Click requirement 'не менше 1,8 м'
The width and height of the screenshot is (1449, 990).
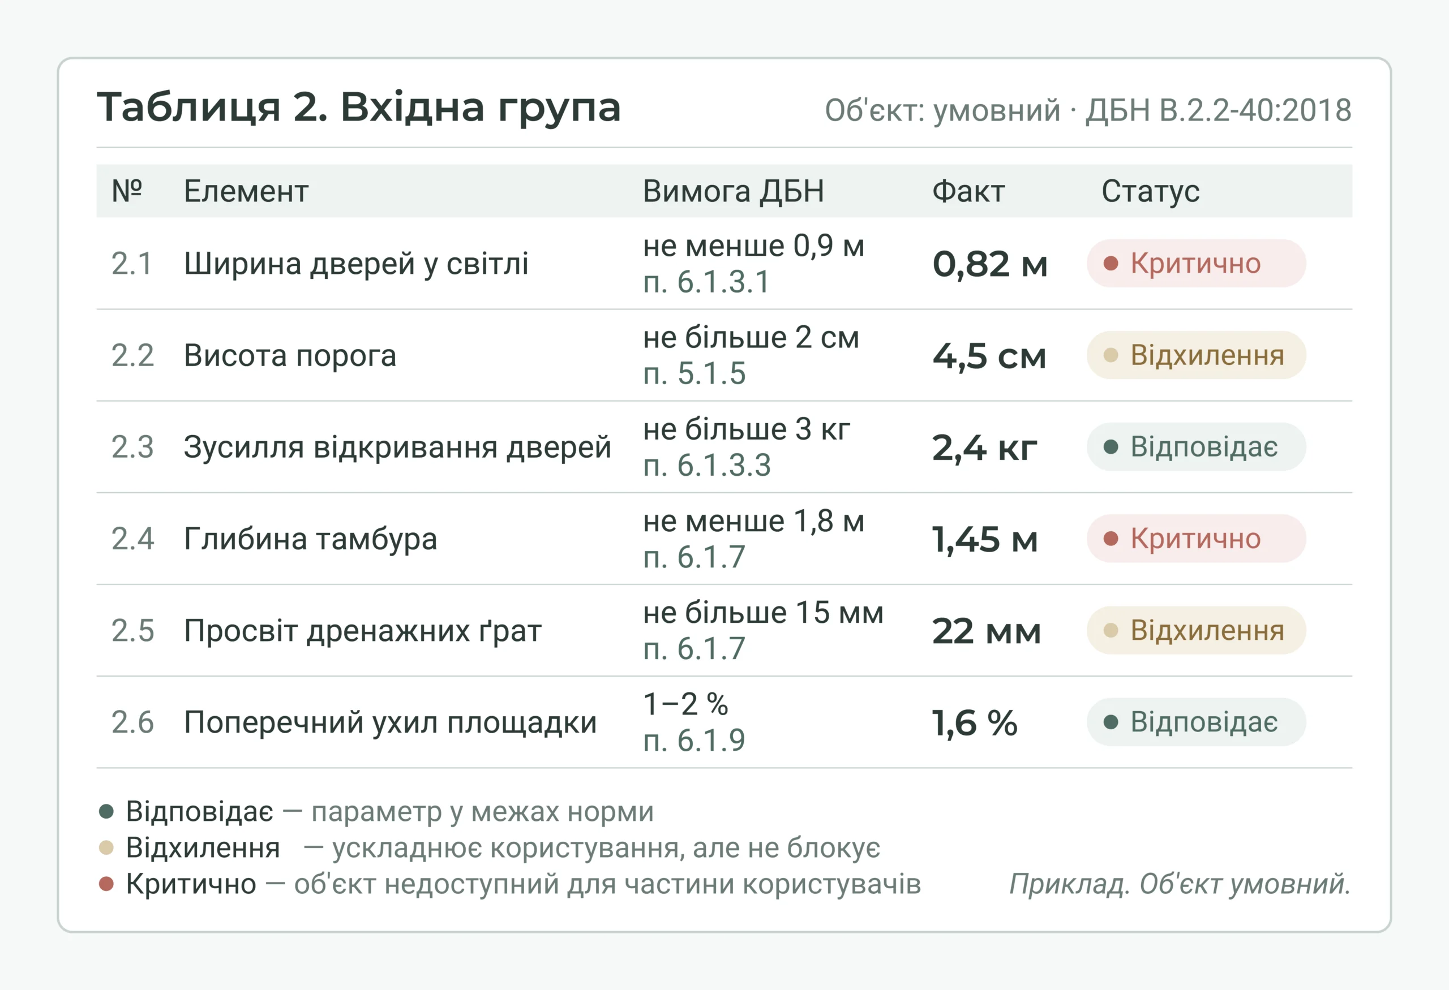[x=754, y=521]
